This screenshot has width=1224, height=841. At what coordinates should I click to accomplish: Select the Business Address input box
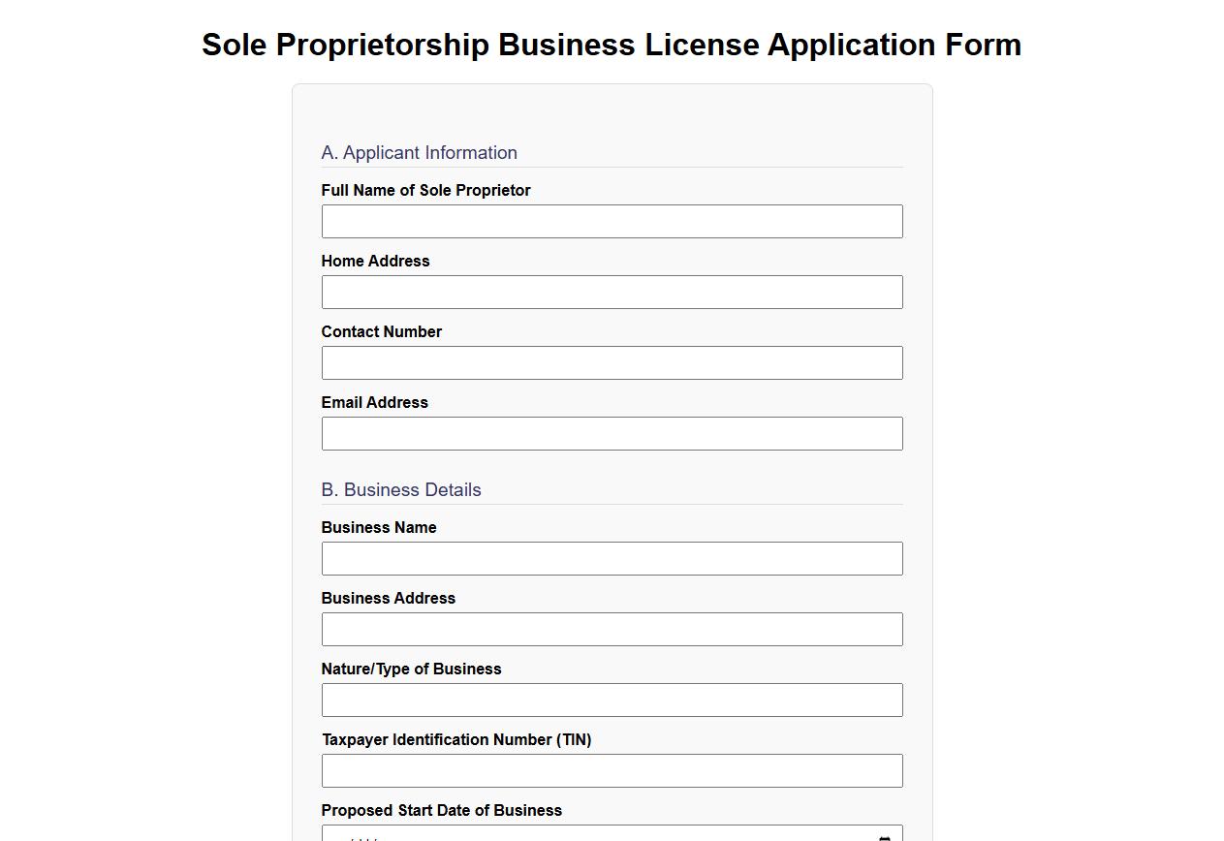pos(612,629)
